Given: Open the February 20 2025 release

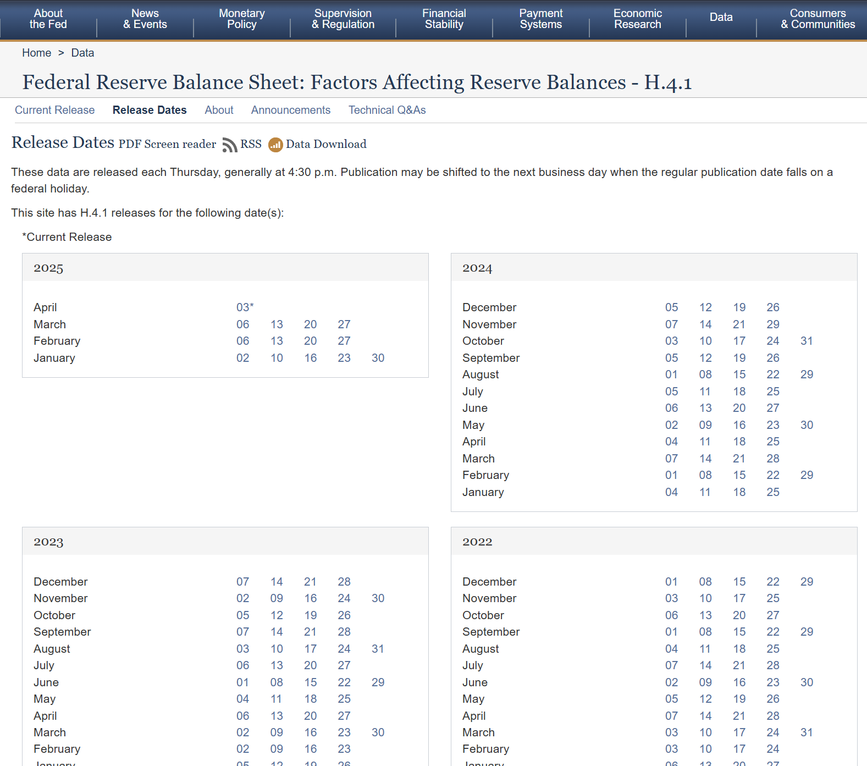Looking at the screenshot, I should pos(311,341).
